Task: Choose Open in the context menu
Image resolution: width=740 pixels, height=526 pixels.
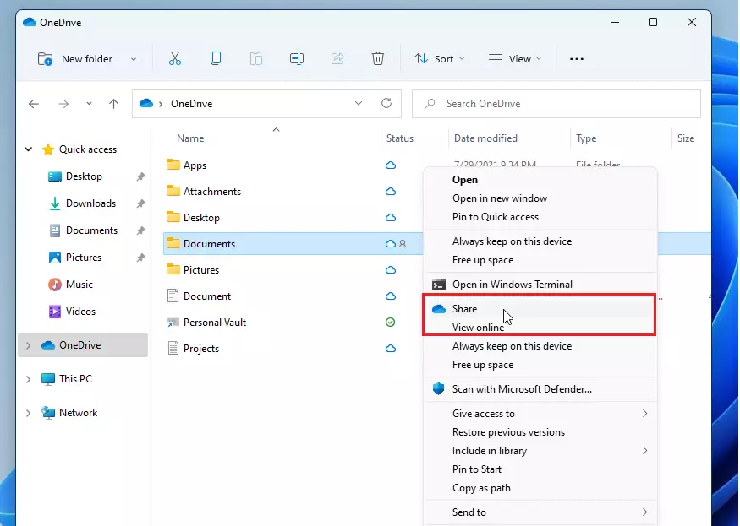Action: click(540, 180)
